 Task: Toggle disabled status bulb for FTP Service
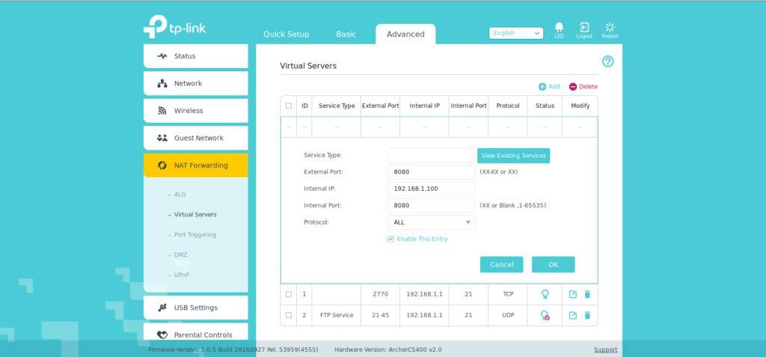tap(545, 316)
